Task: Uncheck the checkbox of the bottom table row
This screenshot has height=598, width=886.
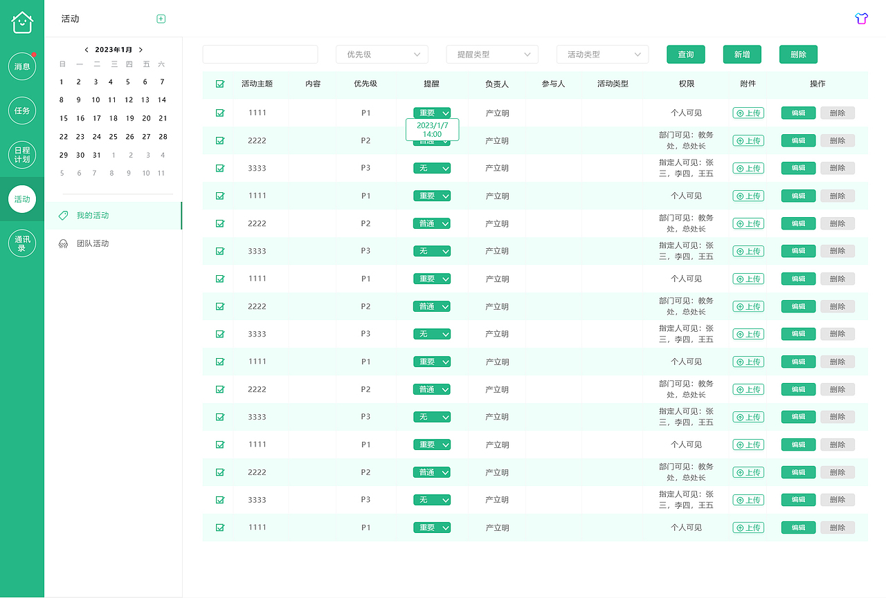Action: tap(220, 527)
